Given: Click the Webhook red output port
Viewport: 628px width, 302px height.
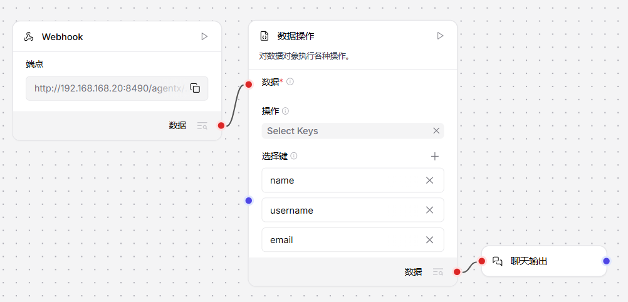Looking at the screenshot, I should click(221, 125).
